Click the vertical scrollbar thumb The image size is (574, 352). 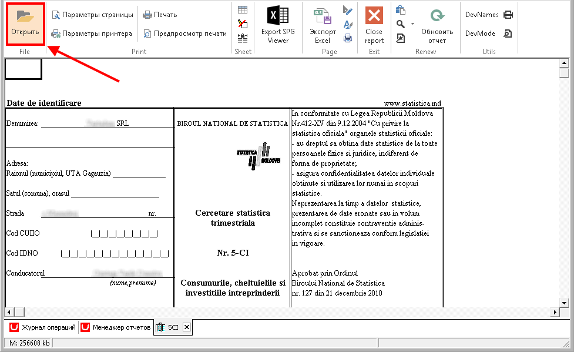[x=564, y=73]
